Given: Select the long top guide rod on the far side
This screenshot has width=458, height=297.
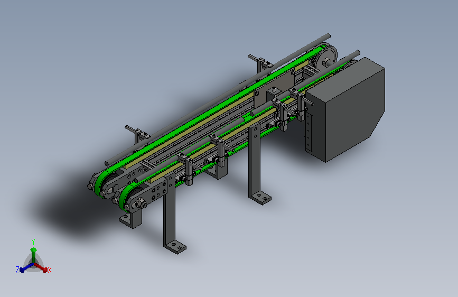Looking at the screenshot, I should tap(218, 99).
